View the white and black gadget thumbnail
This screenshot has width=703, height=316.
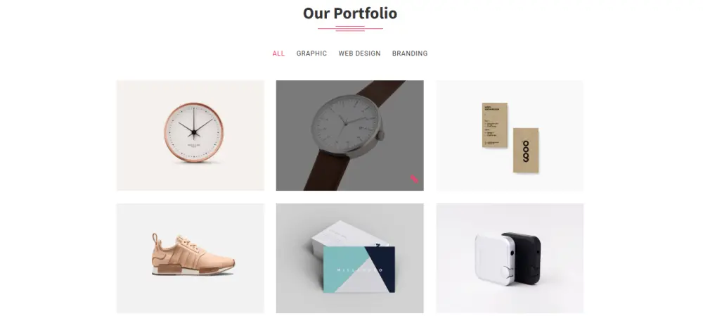tap(510, 258)
